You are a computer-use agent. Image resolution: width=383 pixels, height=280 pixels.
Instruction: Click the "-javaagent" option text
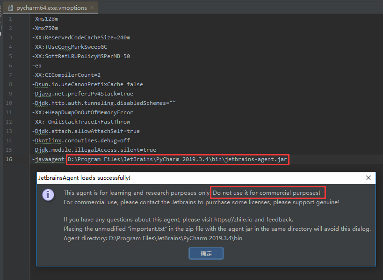(48, 160)
